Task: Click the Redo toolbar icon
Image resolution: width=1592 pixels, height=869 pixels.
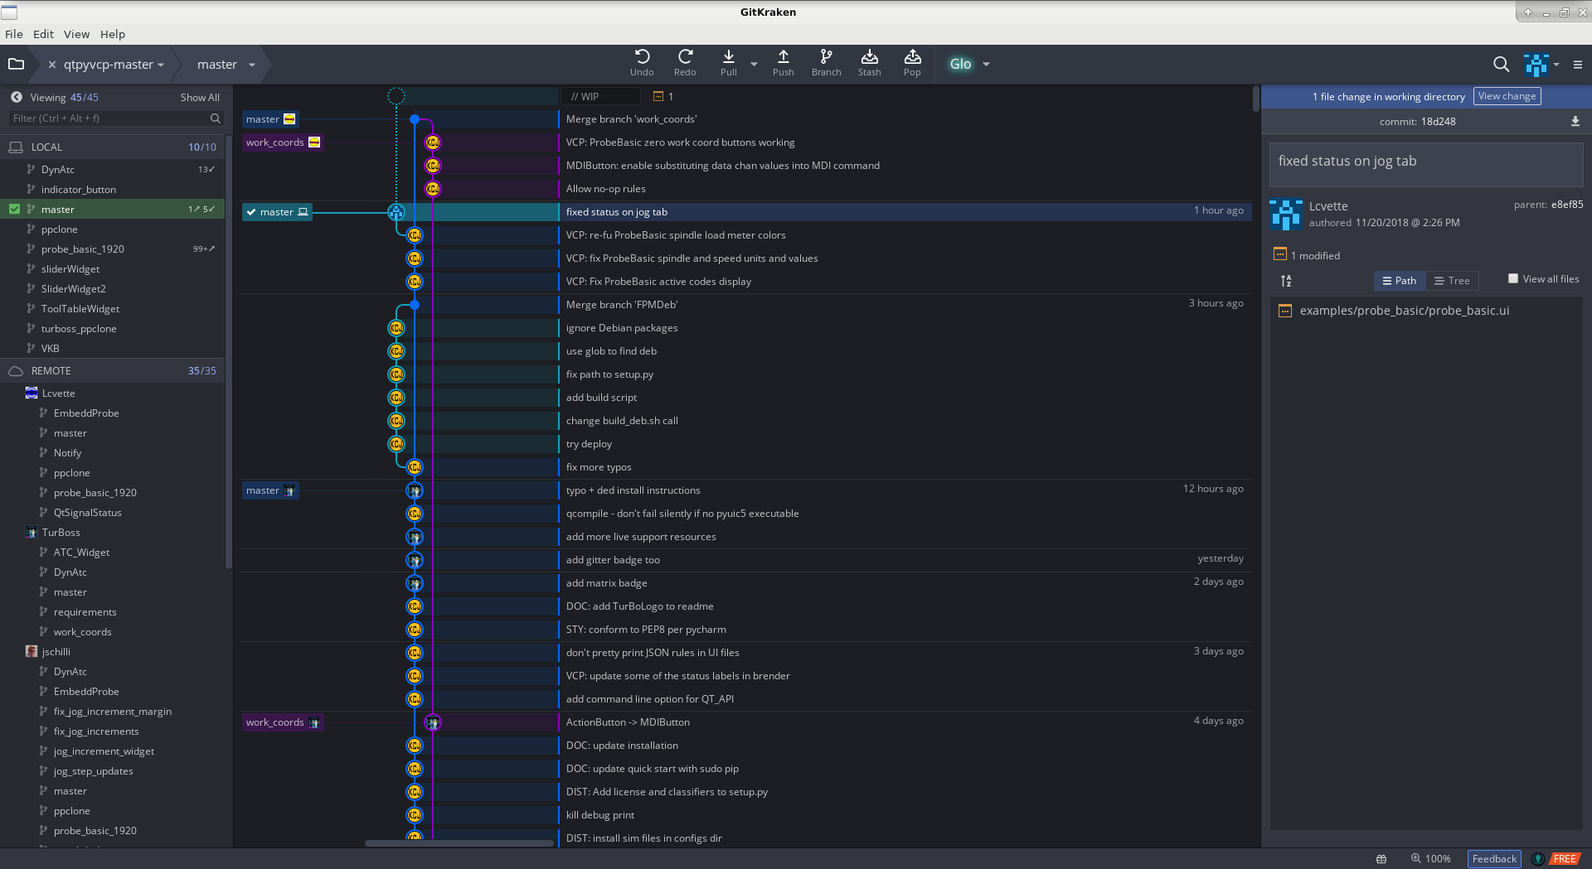Action: tap(685, 62)
